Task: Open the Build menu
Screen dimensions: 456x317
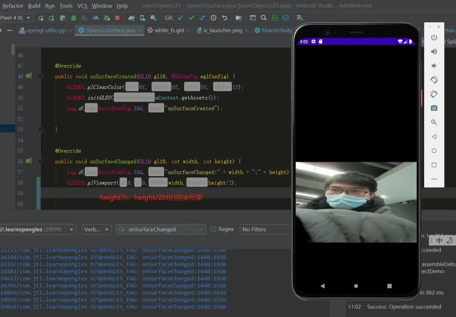Action: (x=34, y=6)
